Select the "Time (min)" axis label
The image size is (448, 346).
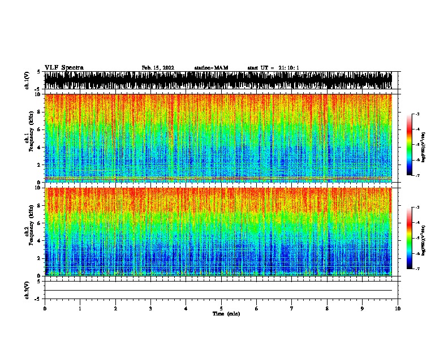[x=226, y=314]
